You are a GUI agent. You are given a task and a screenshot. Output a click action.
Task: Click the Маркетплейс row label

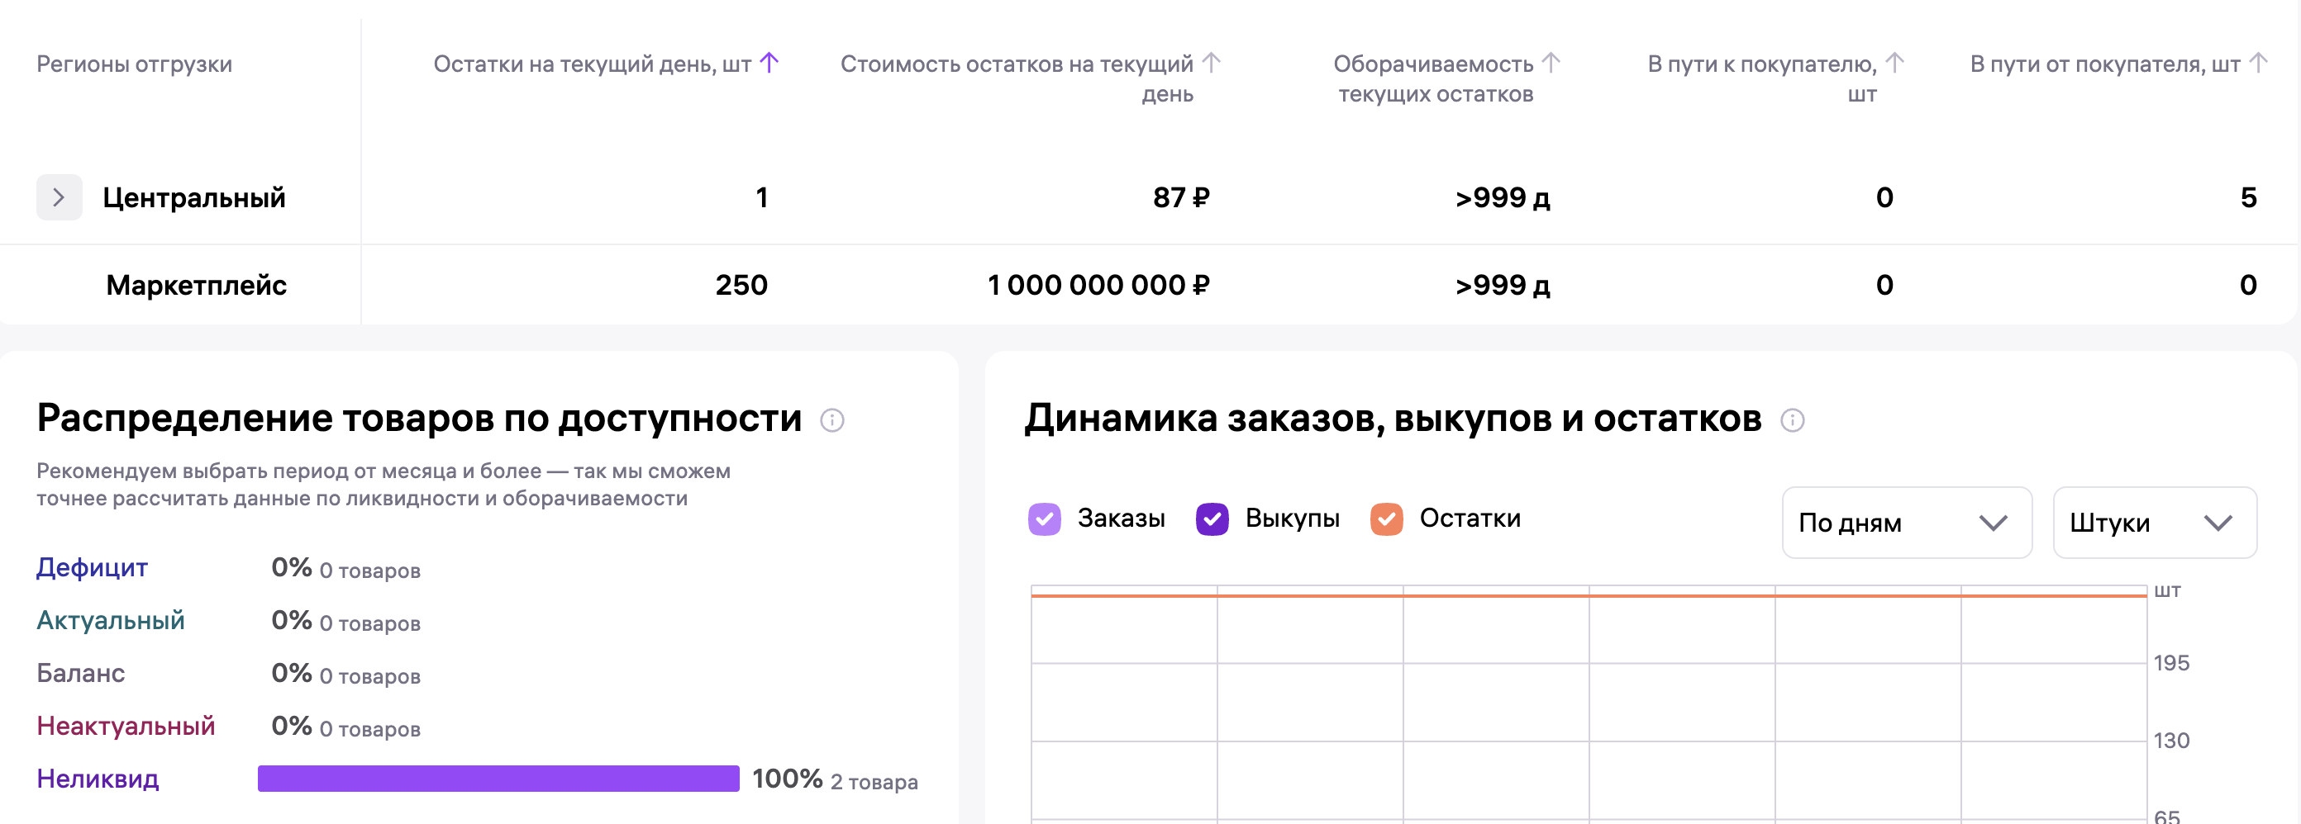coord(197,285)
